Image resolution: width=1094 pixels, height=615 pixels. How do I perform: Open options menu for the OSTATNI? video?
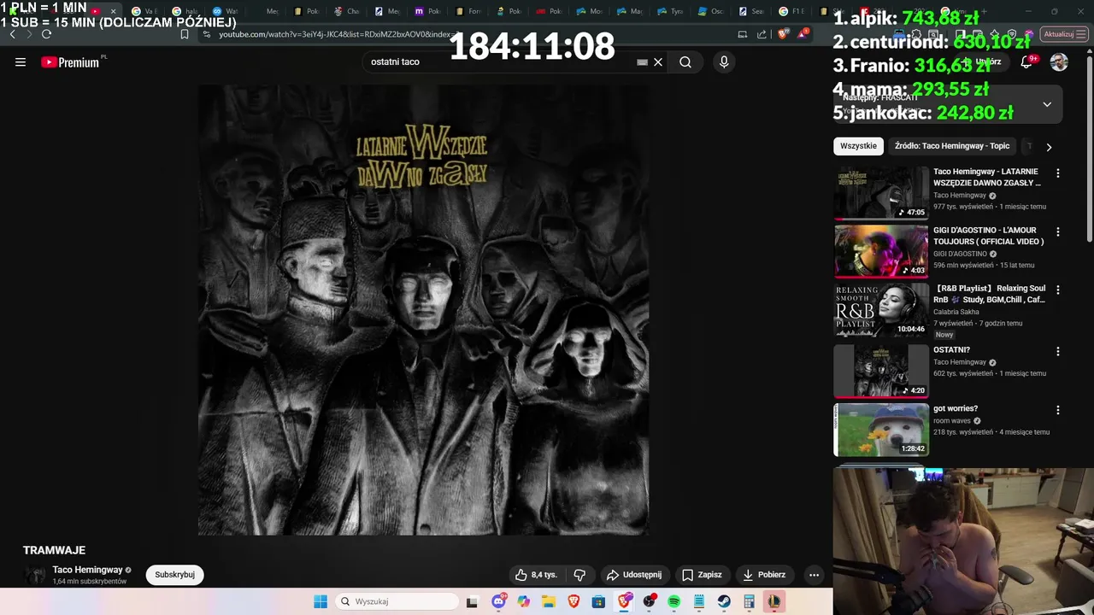point(1058,351)
